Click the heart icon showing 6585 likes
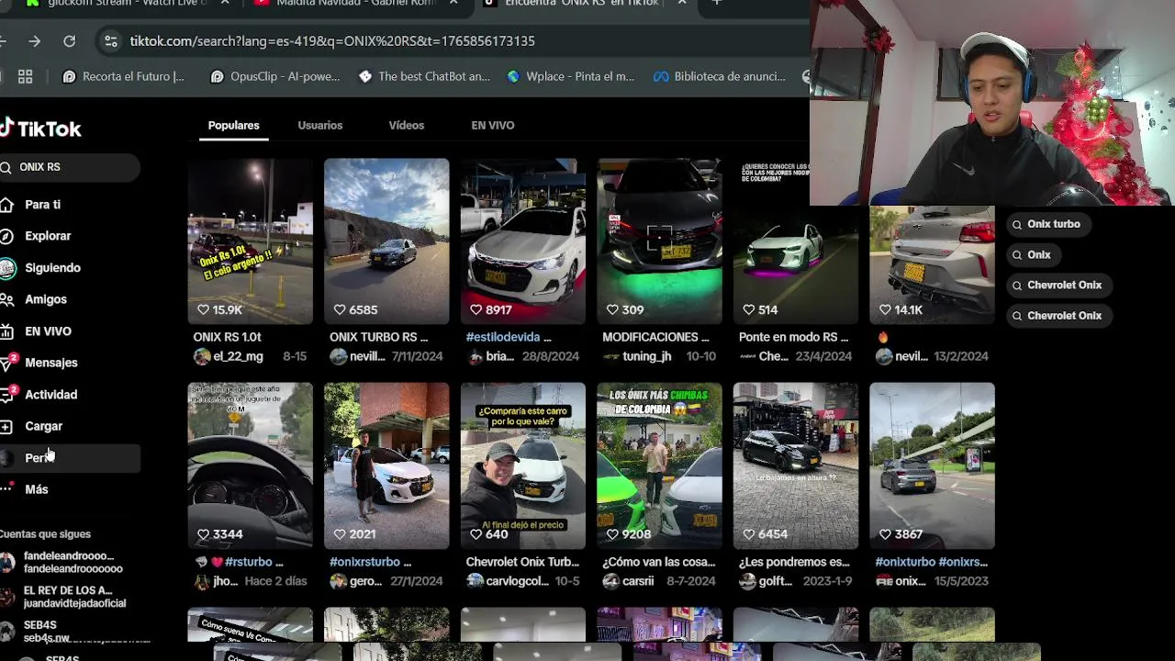This screenshot has width=1175, height=661. click(340, 310)
